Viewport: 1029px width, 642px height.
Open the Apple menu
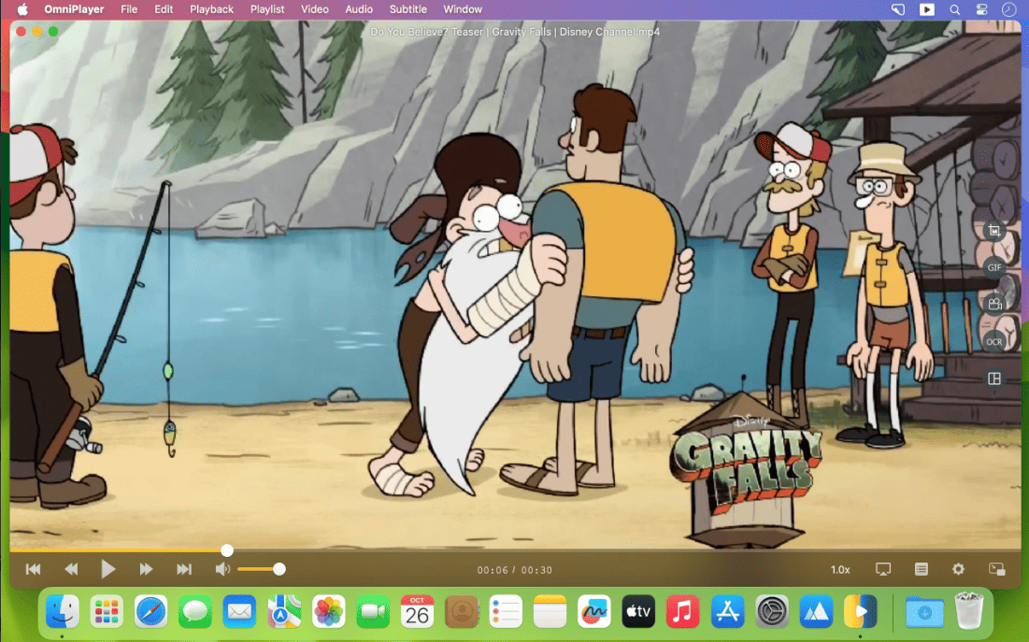tap(22, 9)
